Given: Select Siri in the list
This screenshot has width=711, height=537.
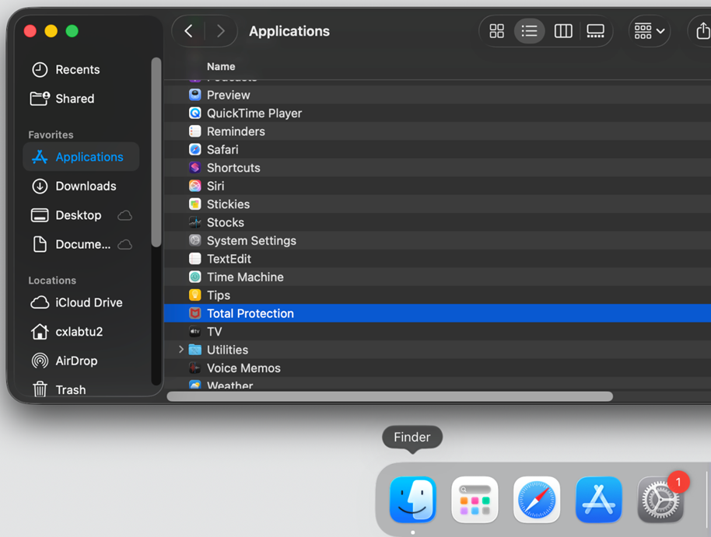Looking at the screenshot, I should click(437, 187).
